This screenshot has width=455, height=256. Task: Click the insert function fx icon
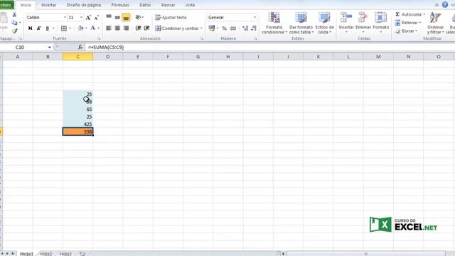[80, 47]
